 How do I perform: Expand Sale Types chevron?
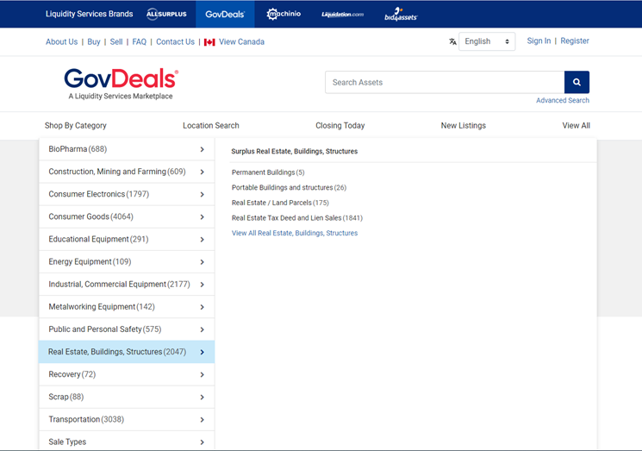click(x=202, y=442)
